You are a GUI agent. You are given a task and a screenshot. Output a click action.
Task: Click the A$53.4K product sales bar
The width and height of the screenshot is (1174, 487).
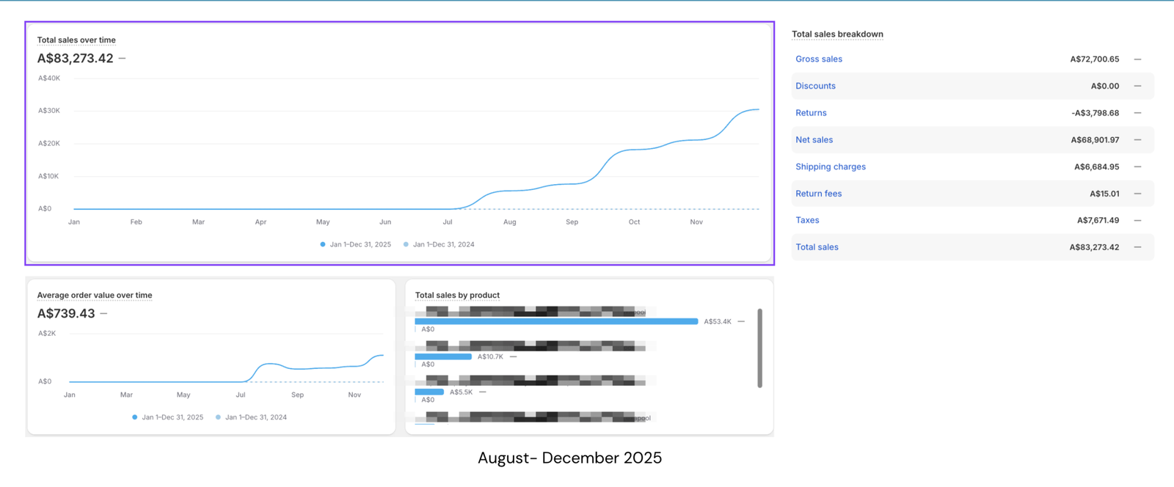click(x=556, y=321)
